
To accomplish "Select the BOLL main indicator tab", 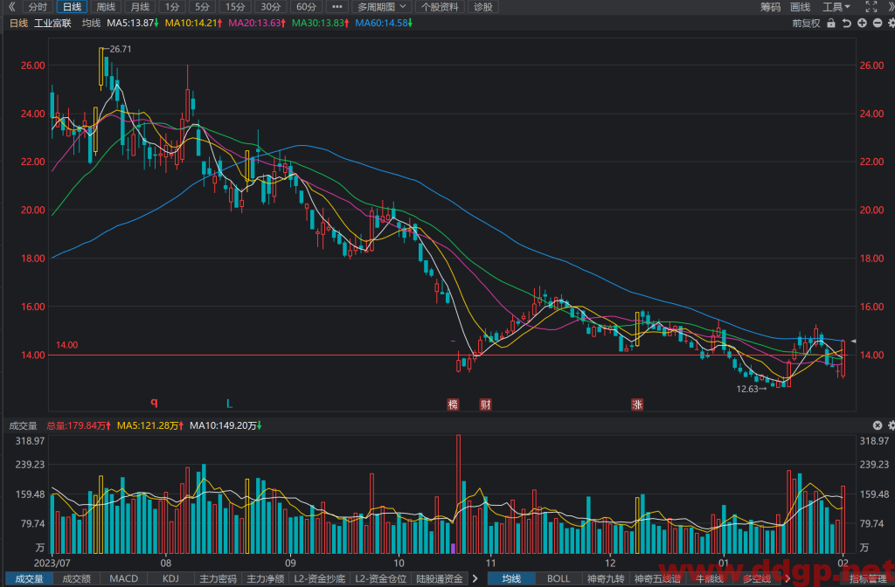I will point(559,578).
